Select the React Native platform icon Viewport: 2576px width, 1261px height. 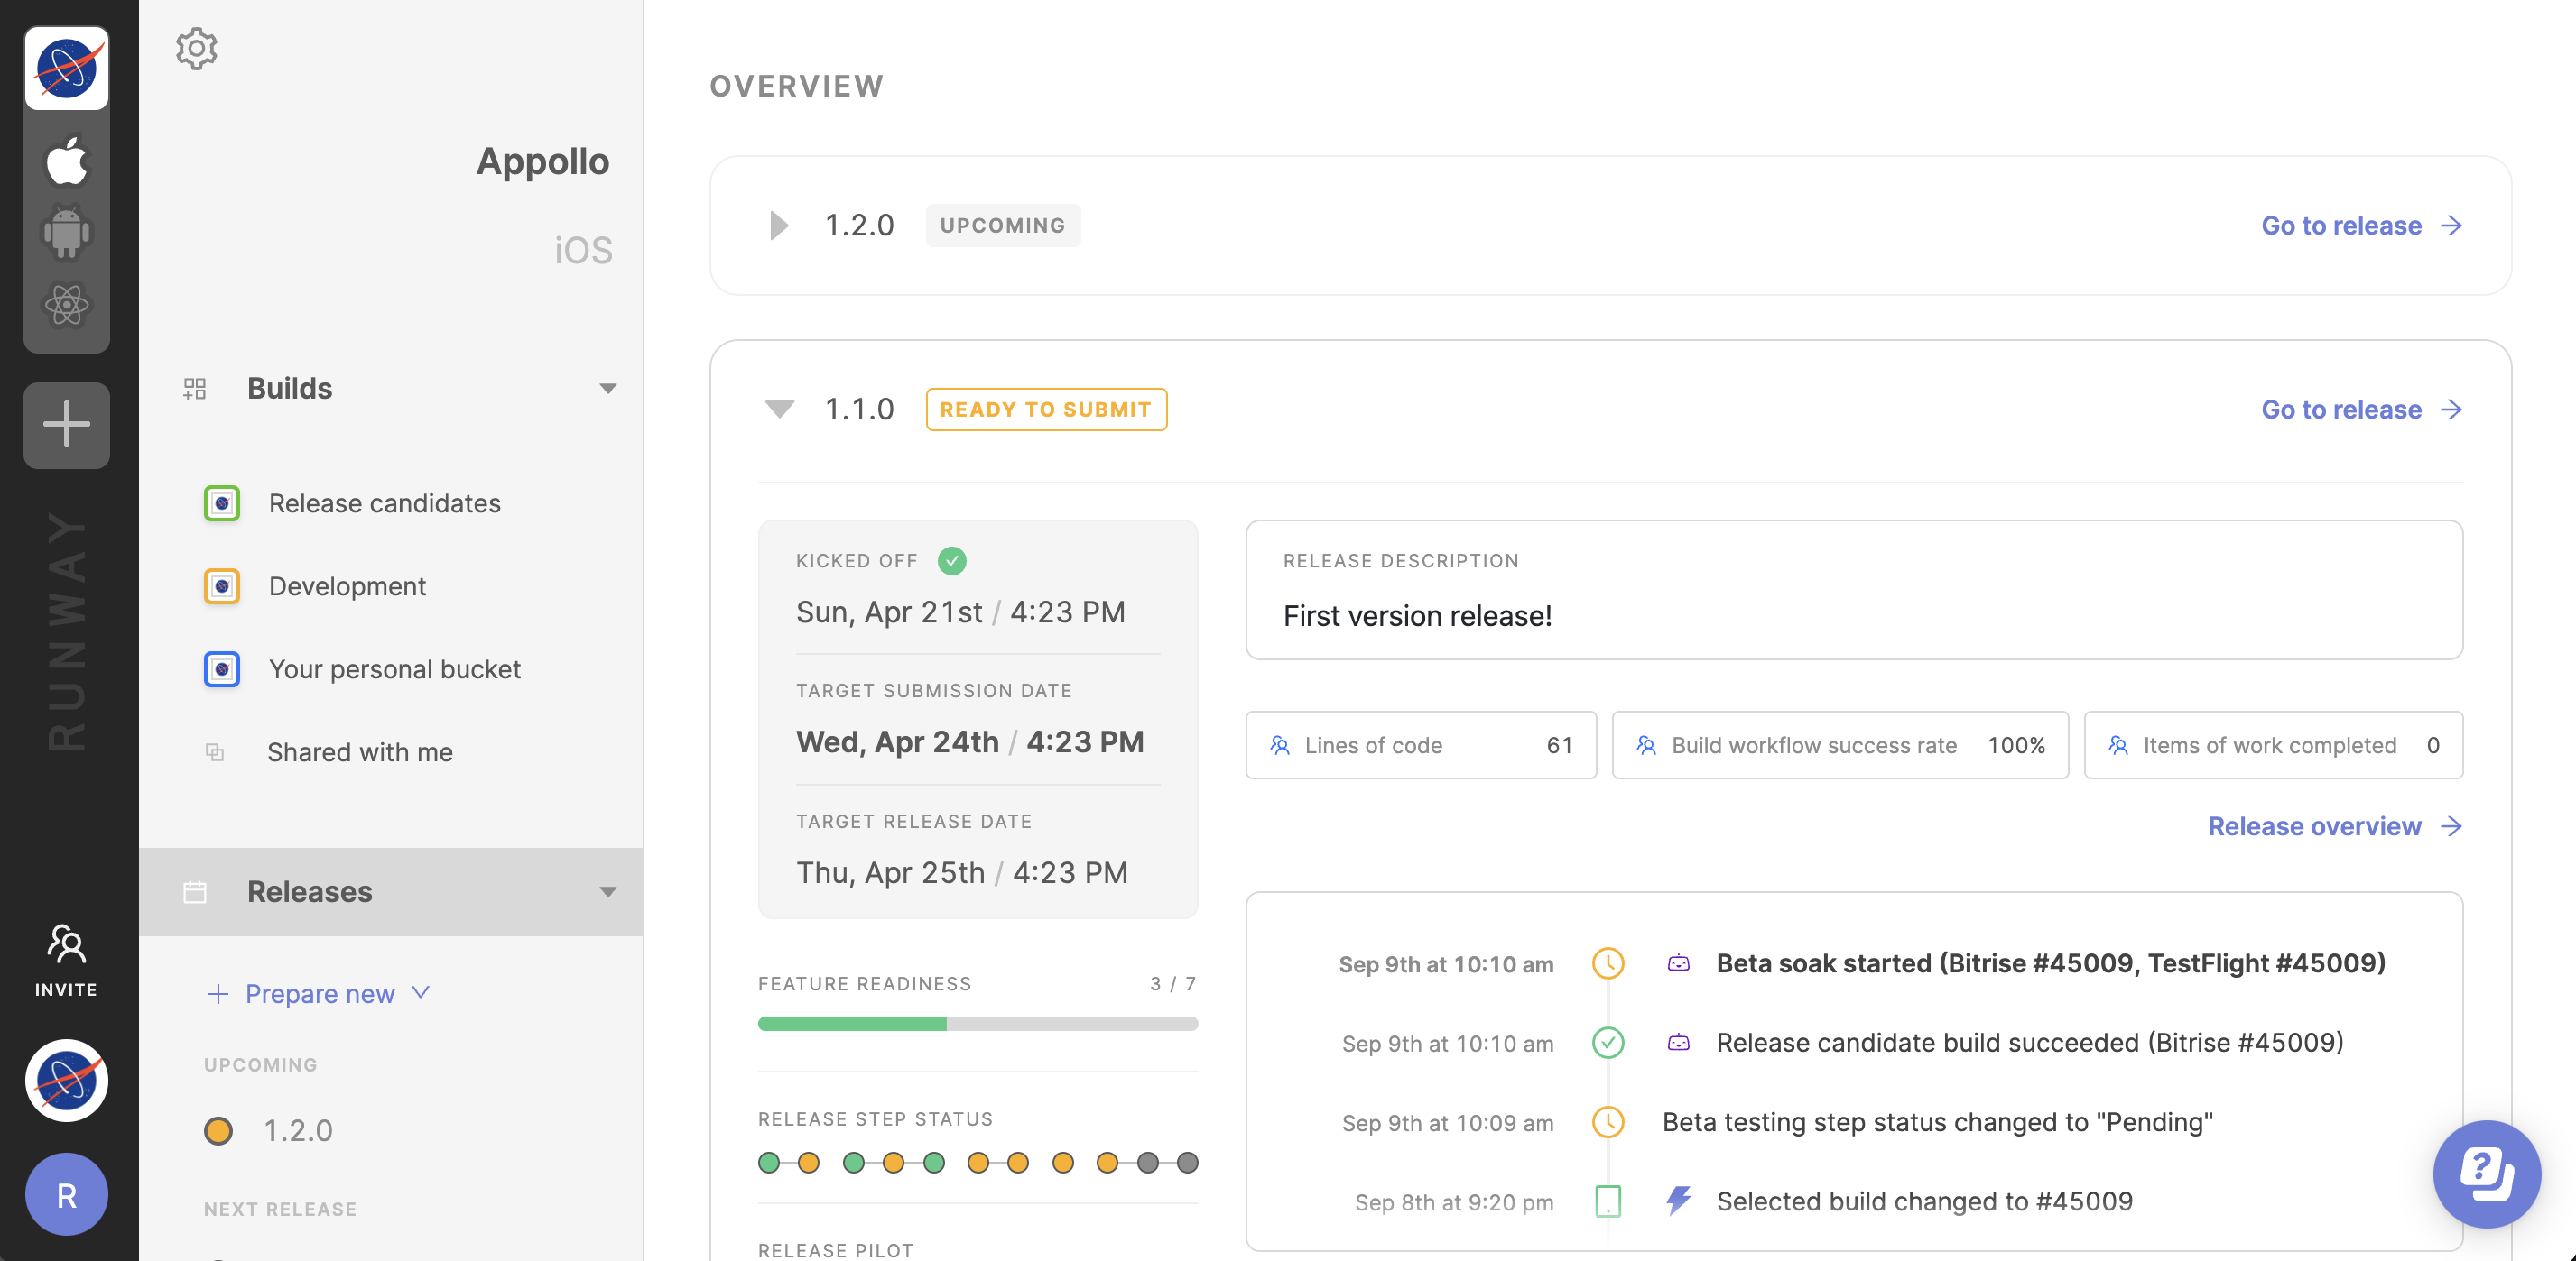(66, 305)
